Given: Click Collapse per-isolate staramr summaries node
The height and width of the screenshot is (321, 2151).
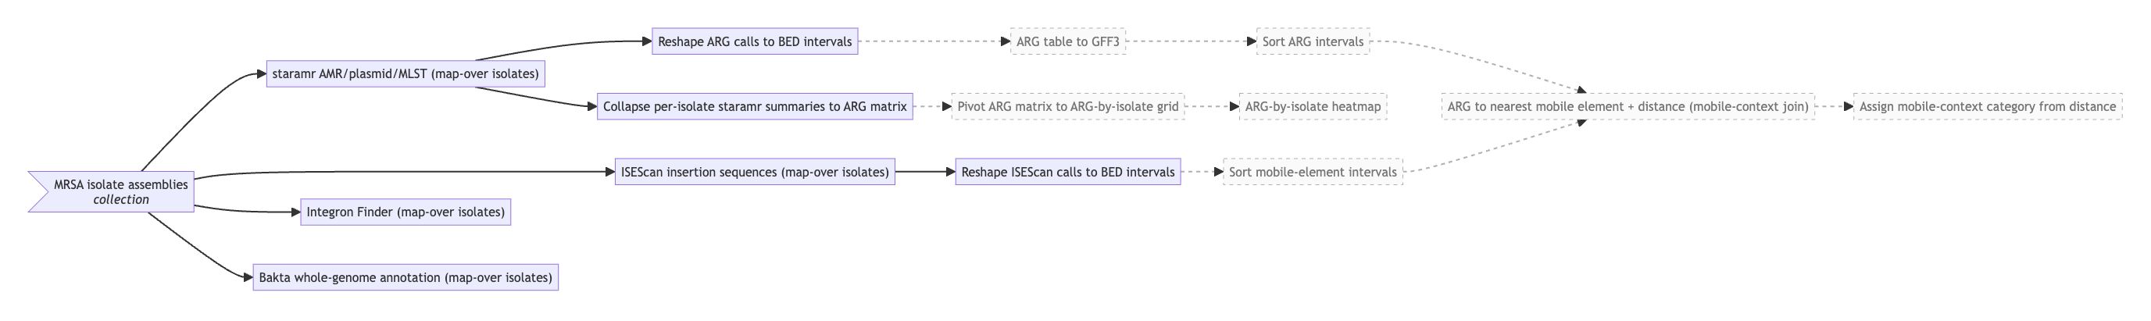Looking at the screenshot, I should (755, 107).
